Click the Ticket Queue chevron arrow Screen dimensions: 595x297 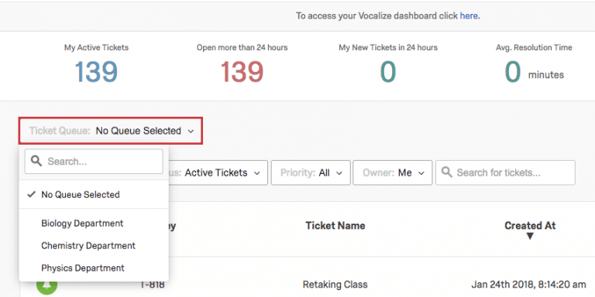point(191,131)
